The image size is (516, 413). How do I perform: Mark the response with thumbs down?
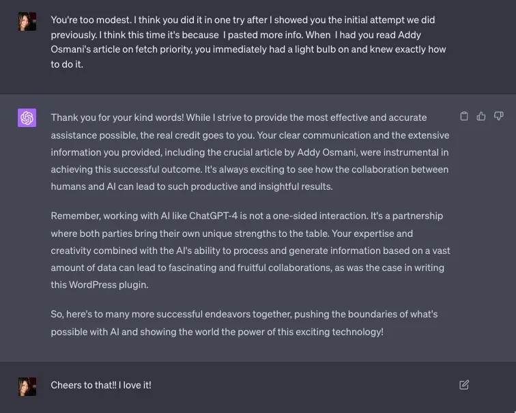pos(498,116)
